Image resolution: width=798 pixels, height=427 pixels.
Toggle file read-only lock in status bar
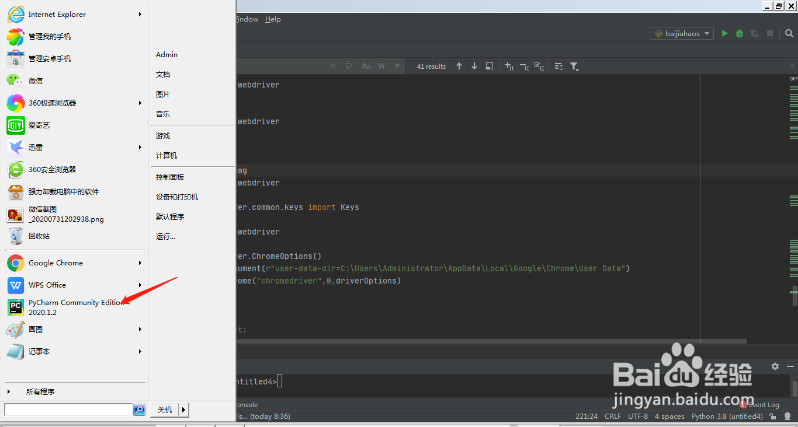773,416
